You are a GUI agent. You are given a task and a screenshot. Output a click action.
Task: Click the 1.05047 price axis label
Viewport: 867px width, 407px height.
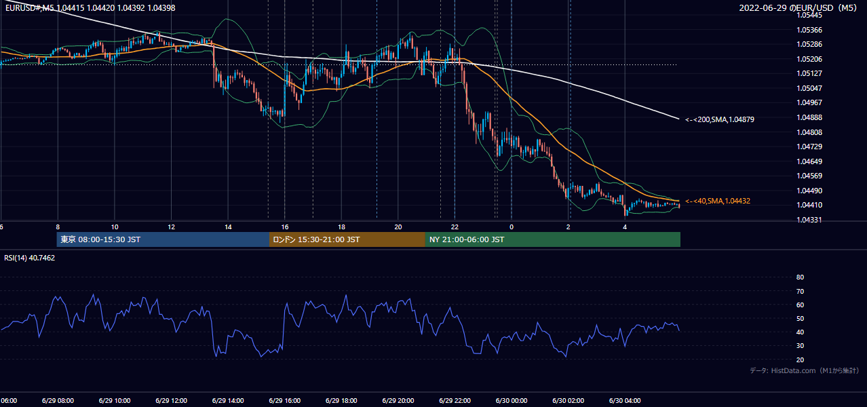(x=809, y=88)
